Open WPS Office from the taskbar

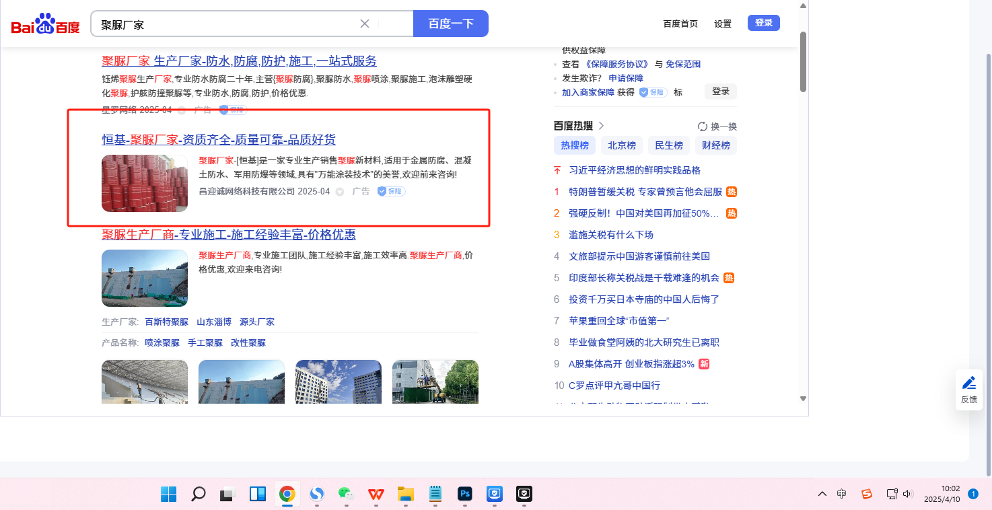click(x=376, y=495)
